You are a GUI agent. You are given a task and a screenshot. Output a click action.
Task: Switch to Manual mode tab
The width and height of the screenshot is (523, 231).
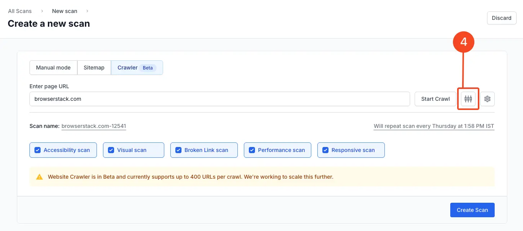pos(53,68)
